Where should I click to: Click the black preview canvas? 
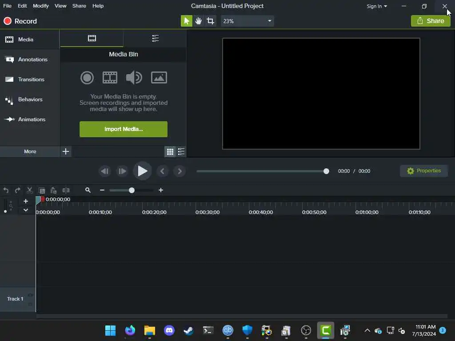point(321,94)
